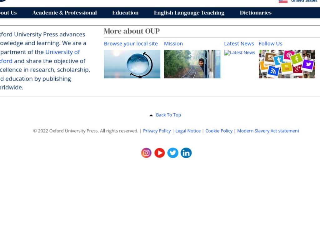Click the broken Latest News image
The width and height of the screenshot is (320, 240).
pos(239,52)
